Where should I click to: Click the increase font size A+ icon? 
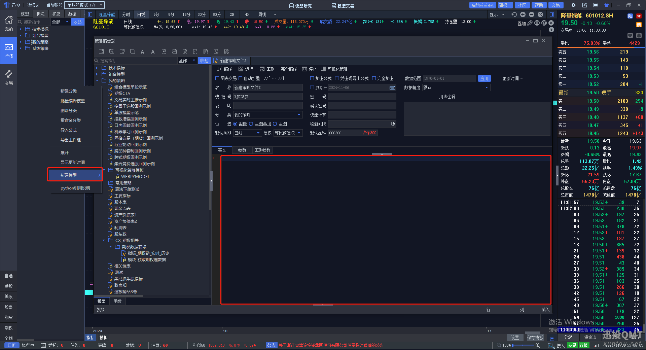(x=153, y=51)
